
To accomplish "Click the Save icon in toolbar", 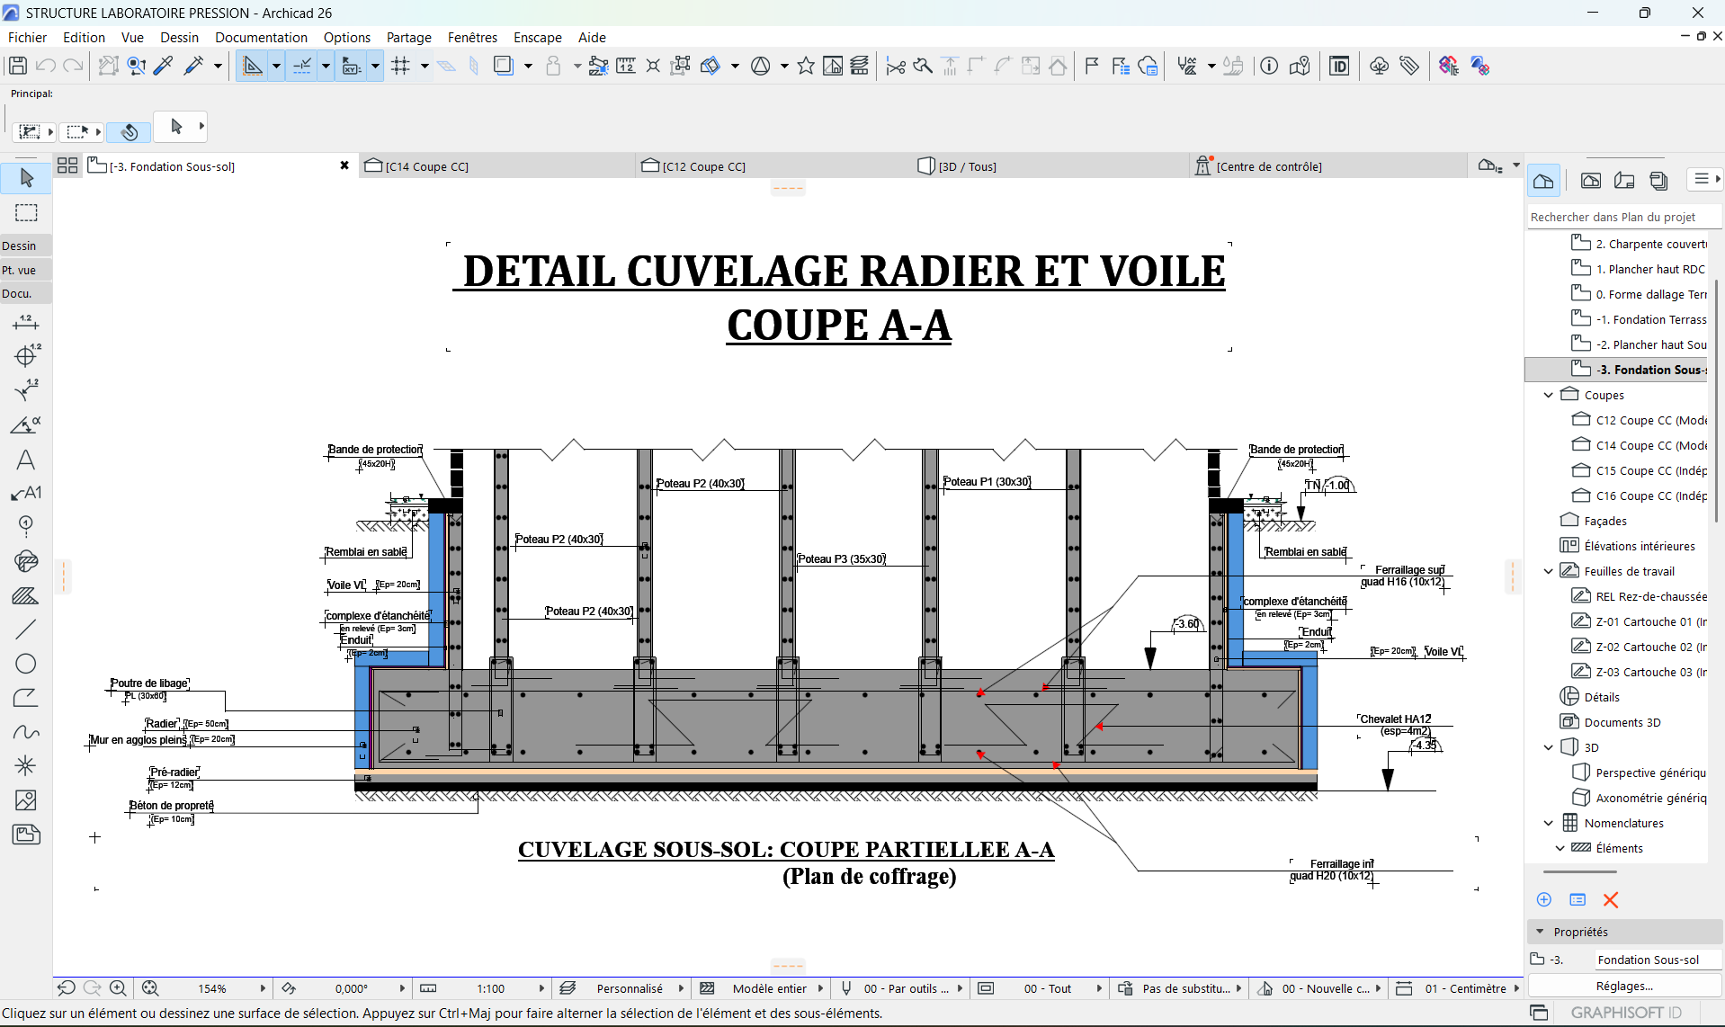I will pos(17,66).
